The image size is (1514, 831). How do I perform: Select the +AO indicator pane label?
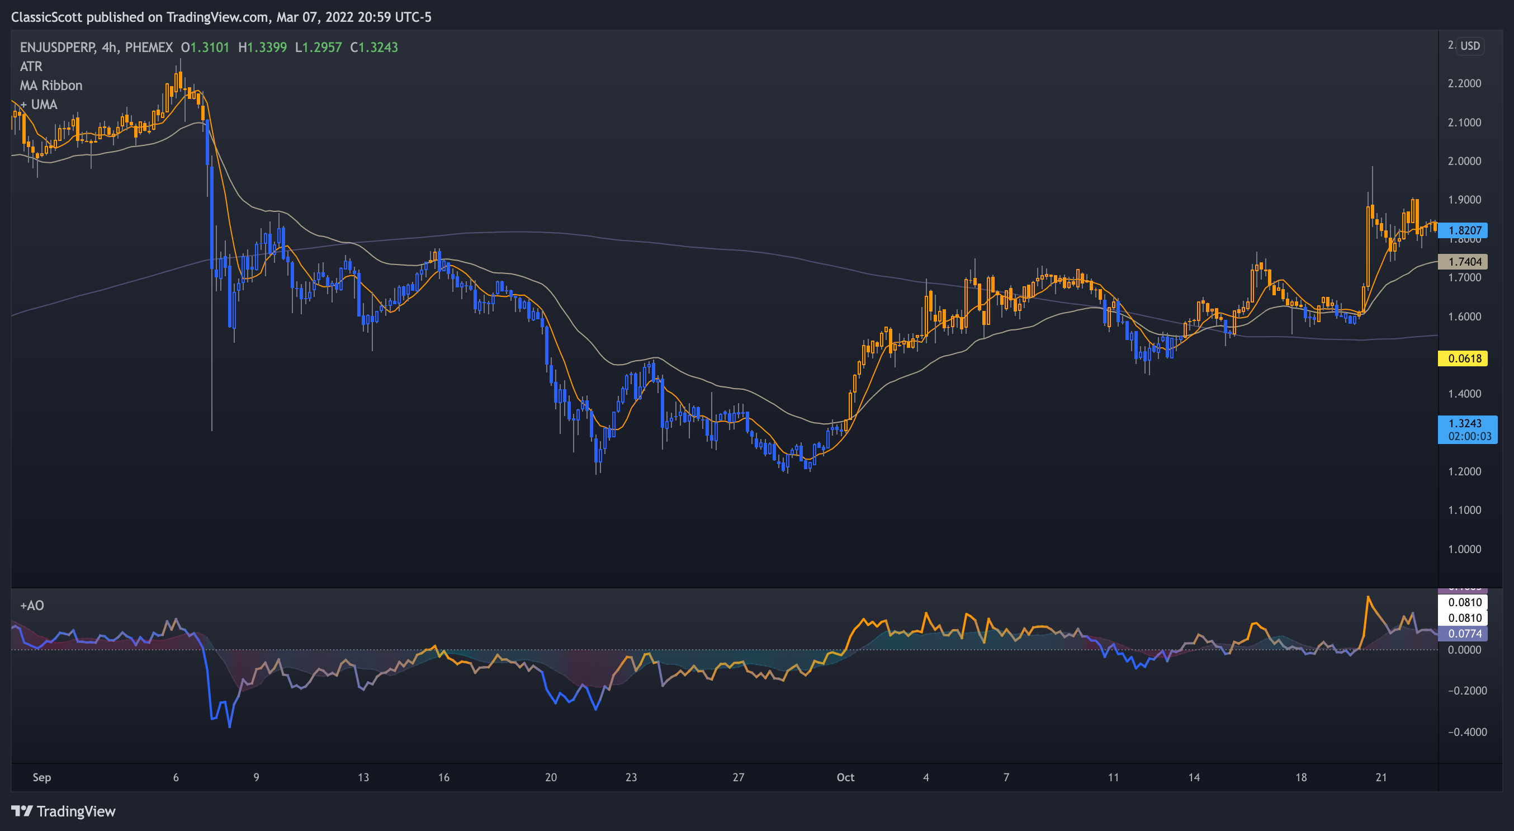pyautogui.click(x=32, y=605)
